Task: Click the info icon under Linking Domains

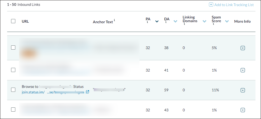Action: point(184,24)
